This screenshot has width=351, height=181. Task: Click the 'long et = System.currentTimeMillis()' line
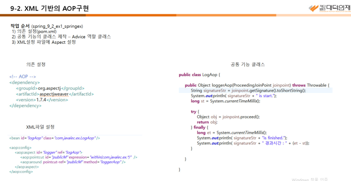[x=232, y=133]
